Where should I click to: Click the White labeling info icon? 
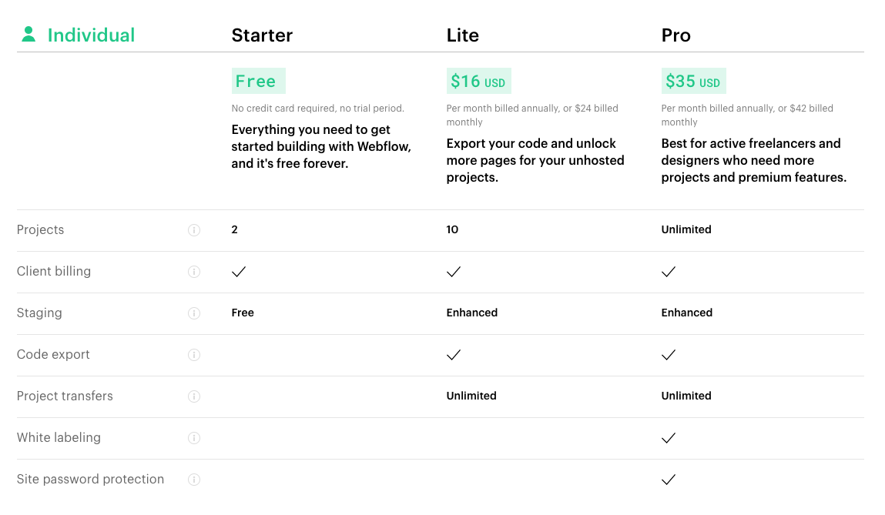pos(194,438)
